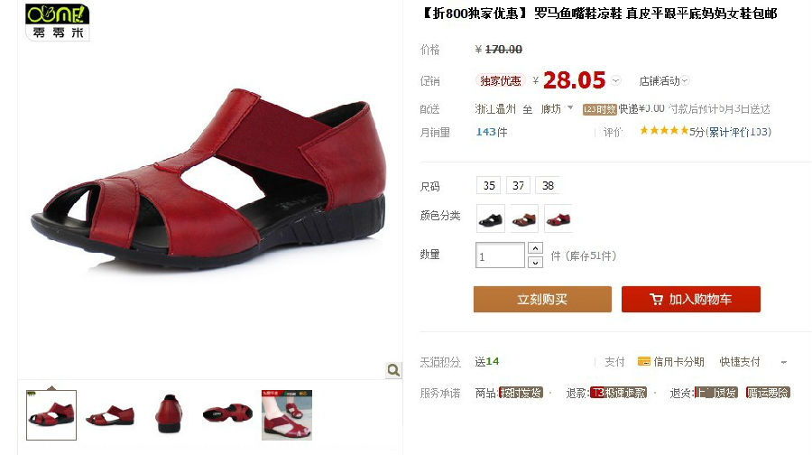The image size is (812, 455).
Task: Click the 加入购物车 add to cart button
Action: point(691,299)
